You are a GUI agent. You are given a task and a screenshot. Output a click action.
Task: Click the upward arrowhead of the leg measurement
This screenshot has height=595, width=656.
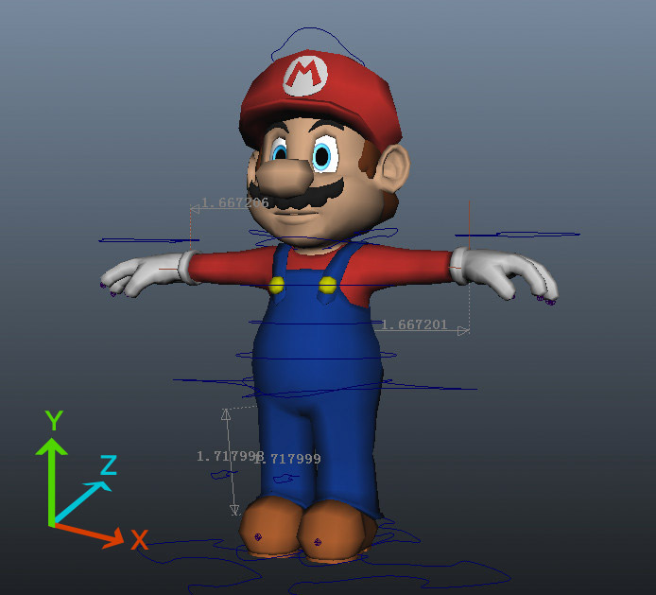point(226,414)
